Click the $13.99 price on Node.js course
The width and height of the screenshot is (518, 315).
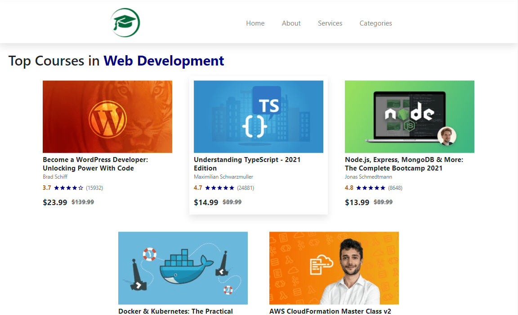[x=357, y=202]
